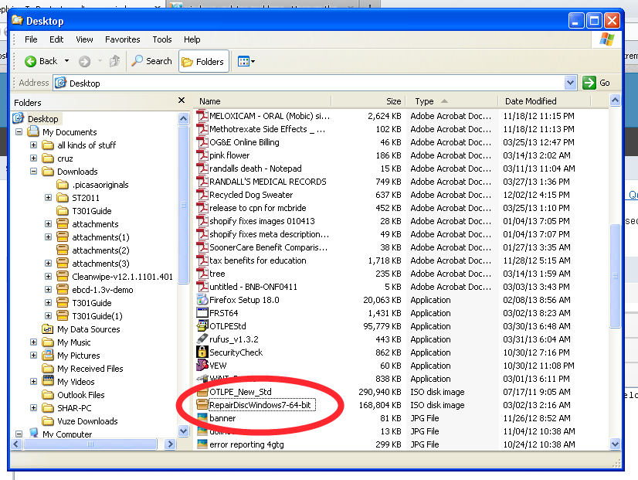Click the Forward arrow icon in toolbar
The image size is (638, 480).
coord(84,62)
